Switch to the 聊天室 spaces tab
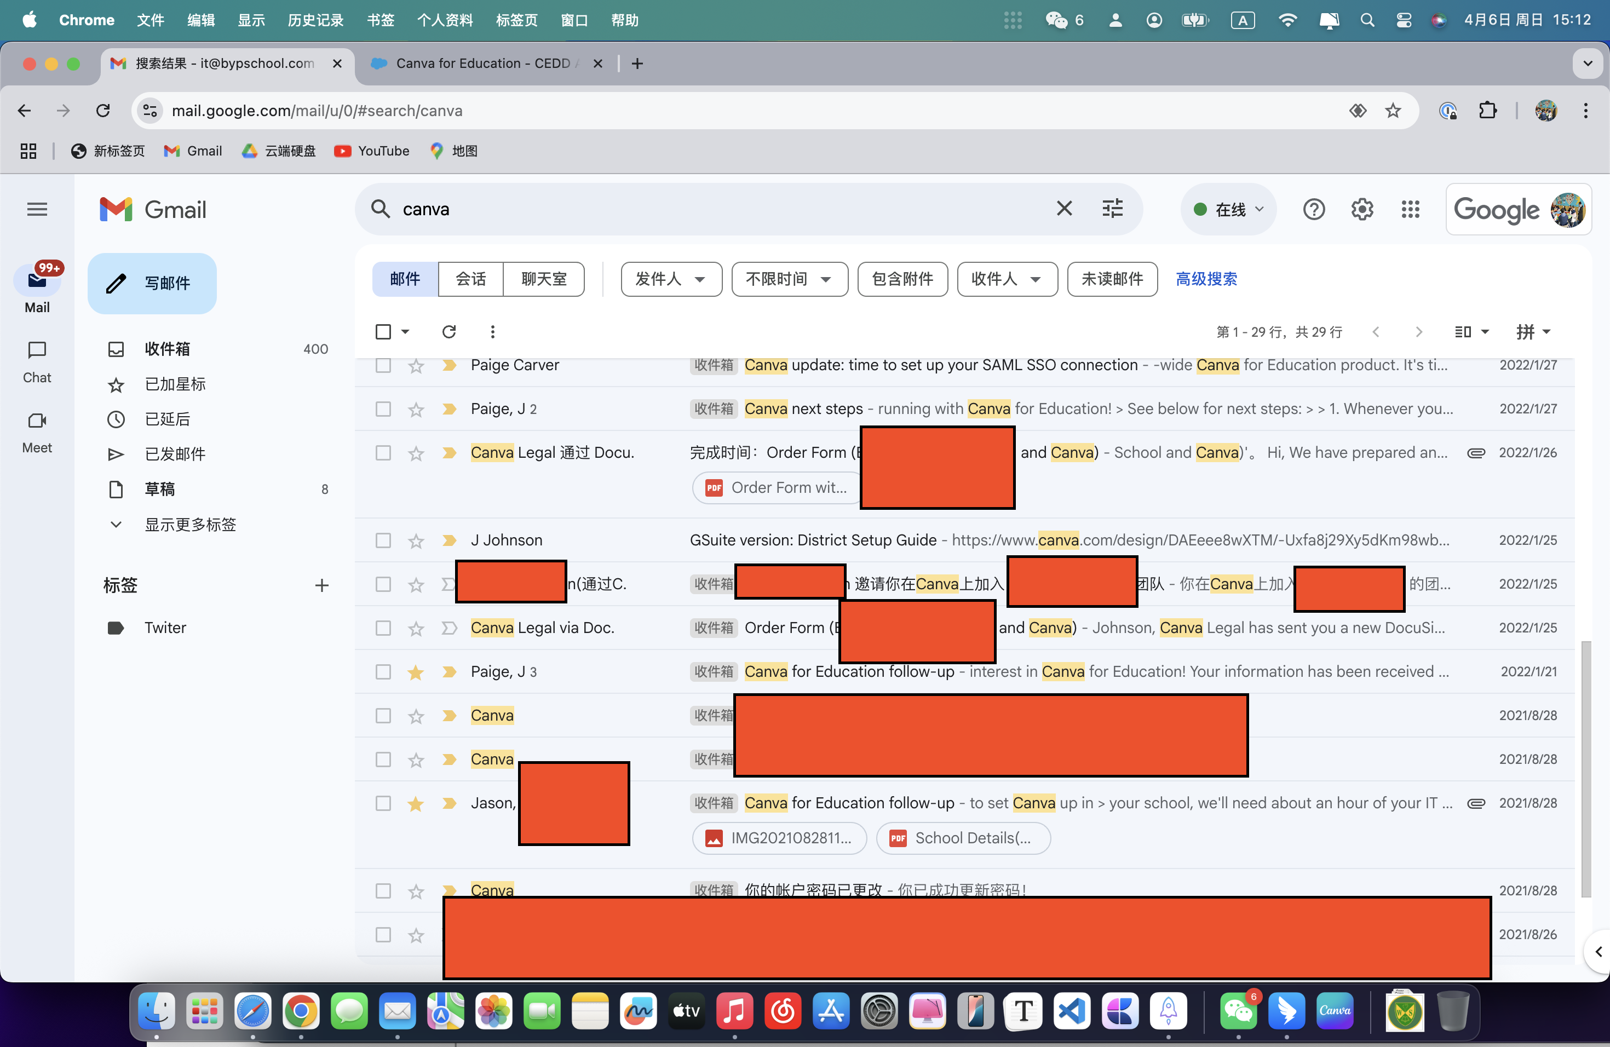Screen dimensions: 1610x1047 (544, 279)
